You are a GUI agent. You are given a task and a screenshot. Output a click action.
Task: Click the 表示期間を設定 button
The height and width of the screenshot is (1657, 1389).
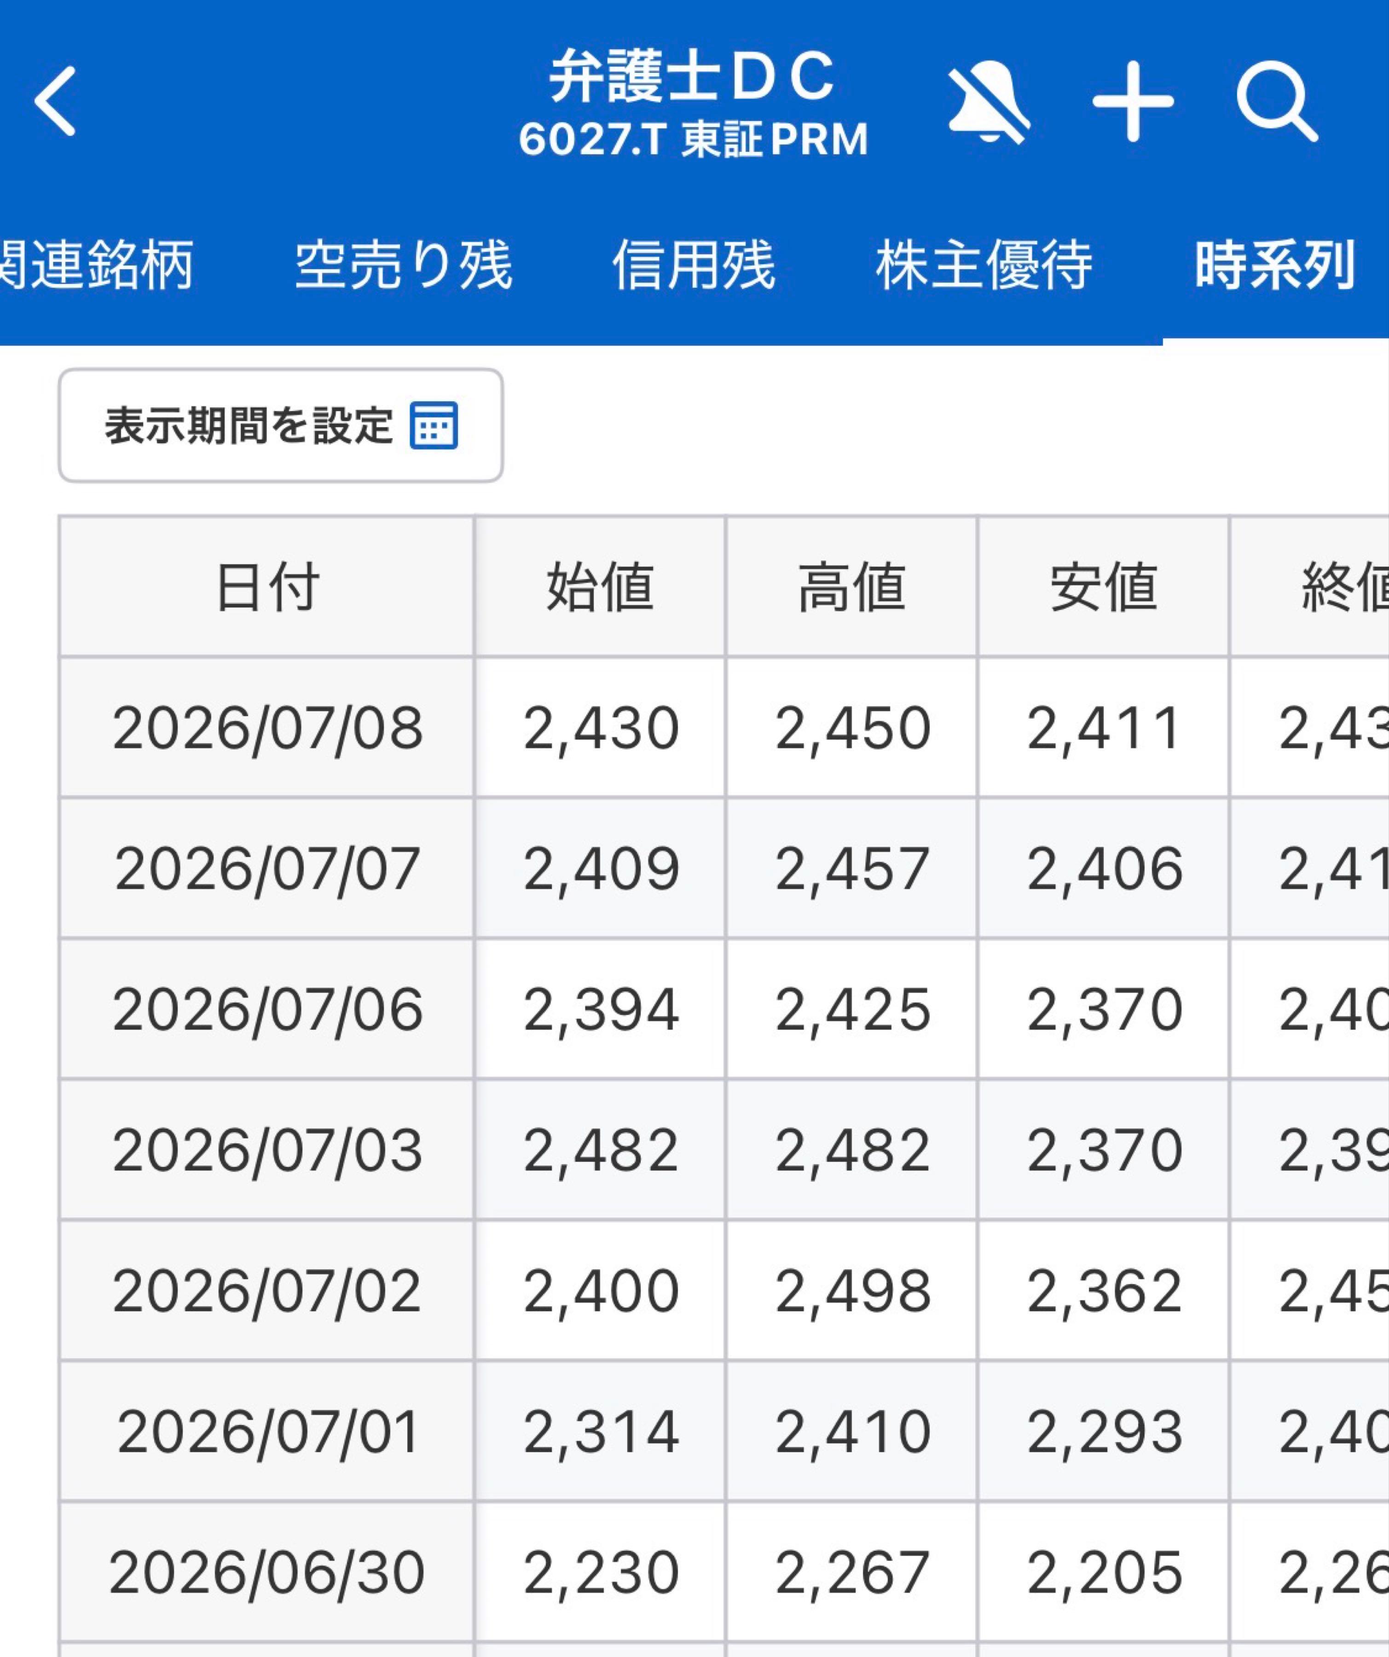[281, 425]
